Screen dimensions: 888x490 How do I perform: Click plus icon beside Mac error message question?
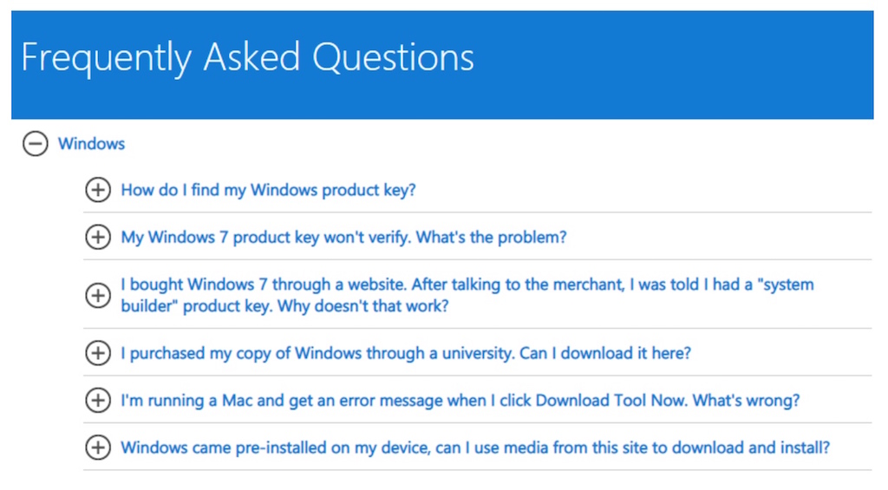(x=98, y=401)
